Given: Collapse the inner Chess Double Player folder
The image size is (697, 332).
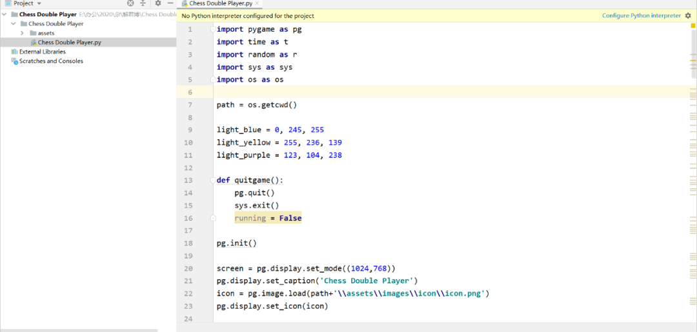Looking at the screenshot, I should (x=14, y=23).
